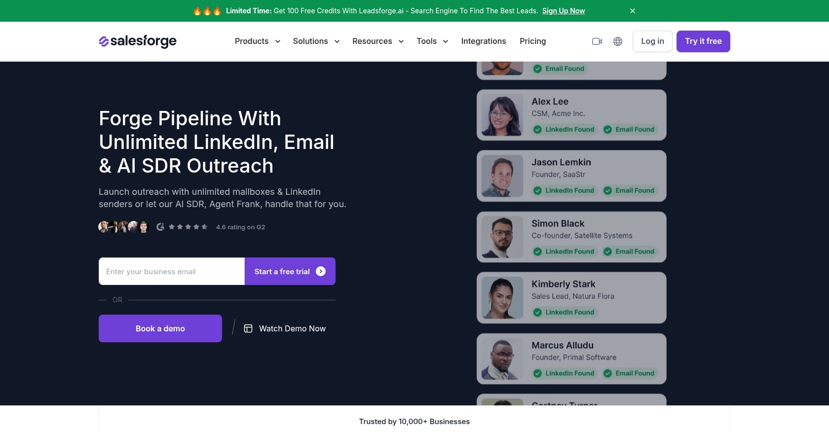Click the name 'Jason Lemkin'
829x432 pixels.
pos(561,162)
